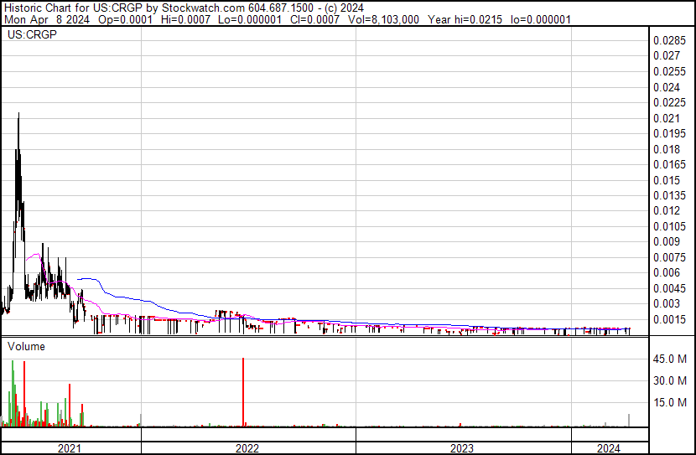
Task: Select the 2022 year label on timeline
Action: (x=247, y=448)
